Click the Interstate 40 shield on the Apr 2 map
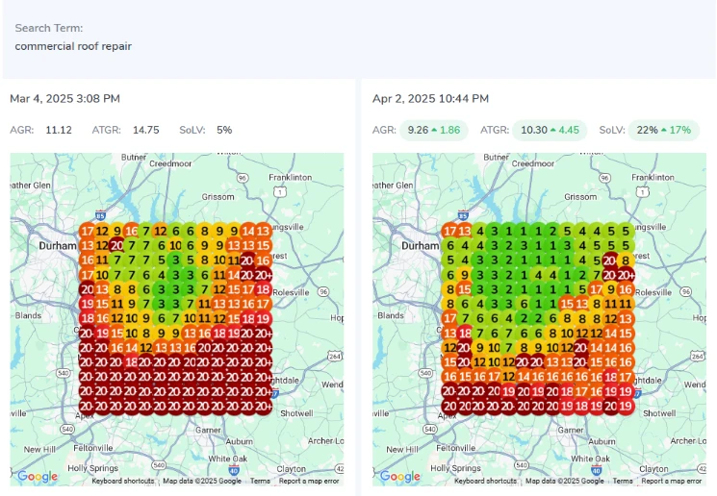717x496 pixels. (597, 470)
